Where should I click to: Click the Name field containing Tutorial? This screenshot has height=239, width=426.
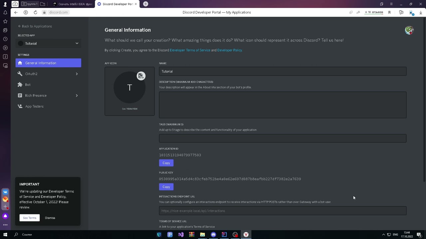283,71
